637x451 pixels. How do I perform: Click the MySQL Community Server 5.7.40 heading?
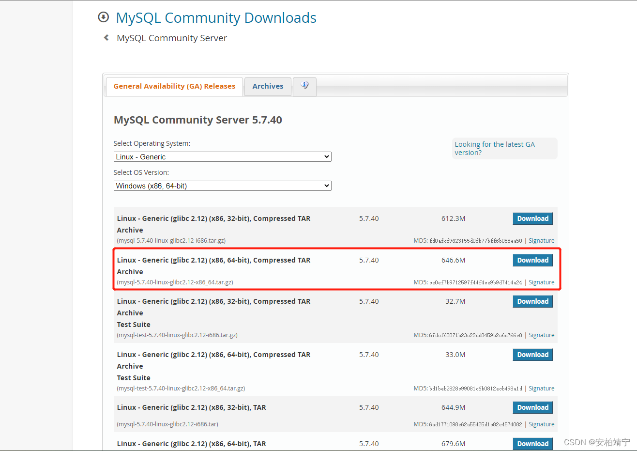pos(197,120)
